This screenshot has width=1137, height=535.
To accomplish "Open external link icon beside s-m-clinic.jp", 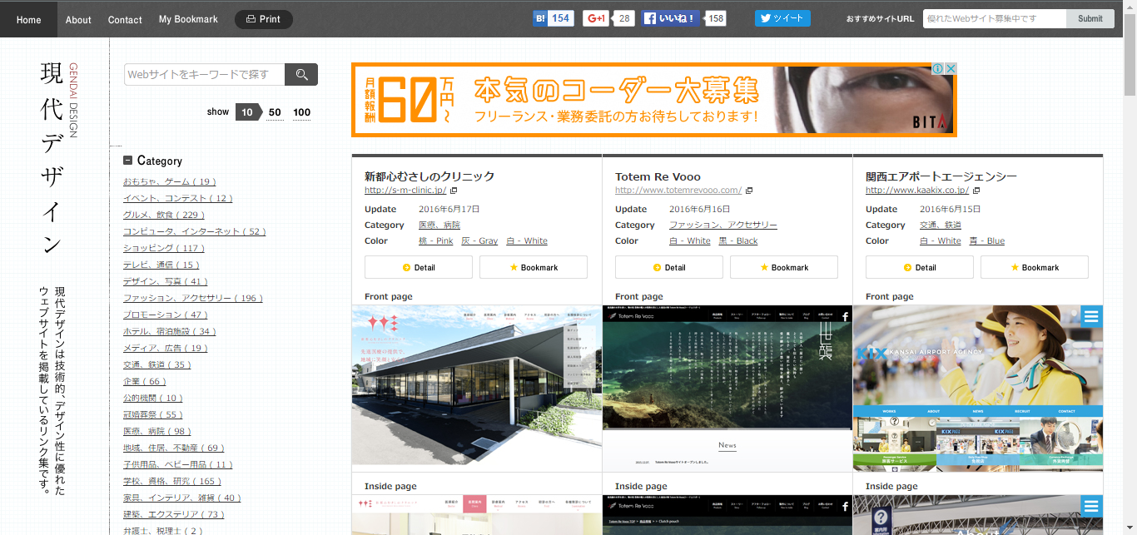I will 454,191.
